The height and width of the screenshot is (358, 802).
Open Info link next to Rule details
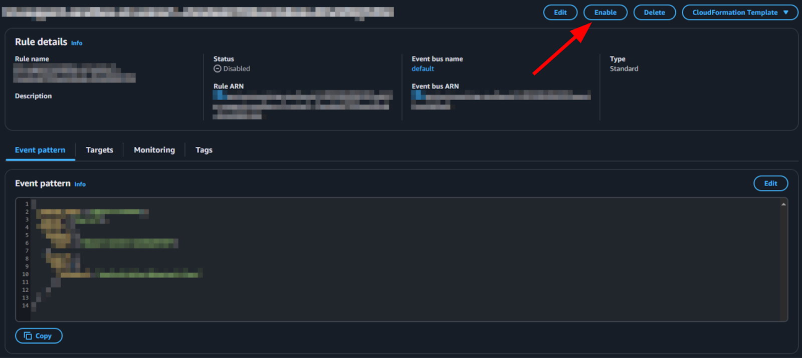pos(77,43)
